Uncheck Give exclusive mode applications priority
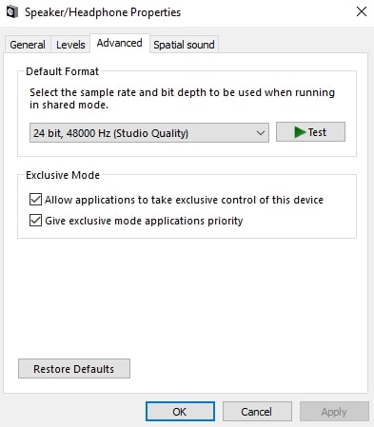This screenshot has height=427, width=374. [35, 221]
